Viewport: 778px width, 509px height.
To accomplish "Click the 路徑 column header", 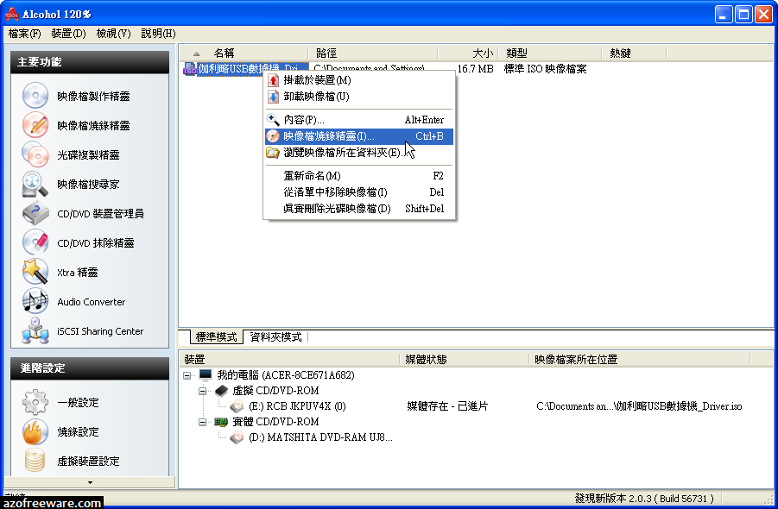I will (x=373, y=53).
